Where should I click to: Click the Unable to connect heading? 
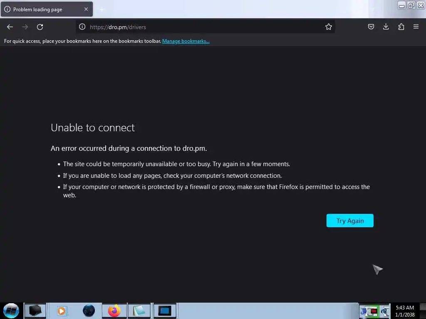click(93, 128)
